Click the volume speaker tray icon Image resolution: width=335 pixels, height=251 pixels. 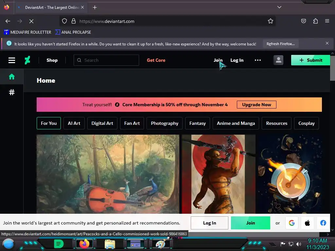point(298,244)
